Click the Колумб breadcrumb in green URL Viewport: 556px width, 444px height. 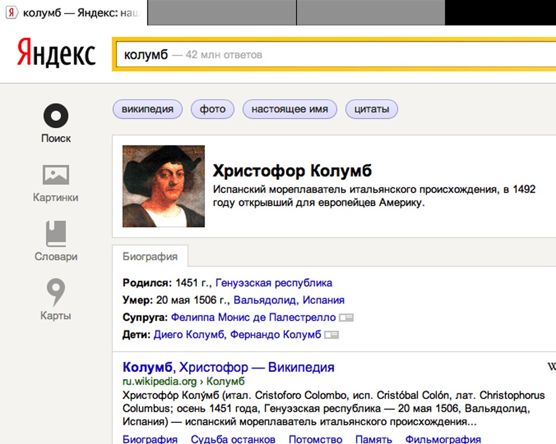coord(226,381)
